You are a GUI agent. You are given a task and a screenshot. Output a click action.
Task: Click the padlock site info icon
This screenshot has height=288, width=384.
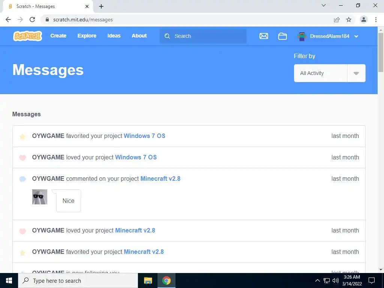(47, 19)
